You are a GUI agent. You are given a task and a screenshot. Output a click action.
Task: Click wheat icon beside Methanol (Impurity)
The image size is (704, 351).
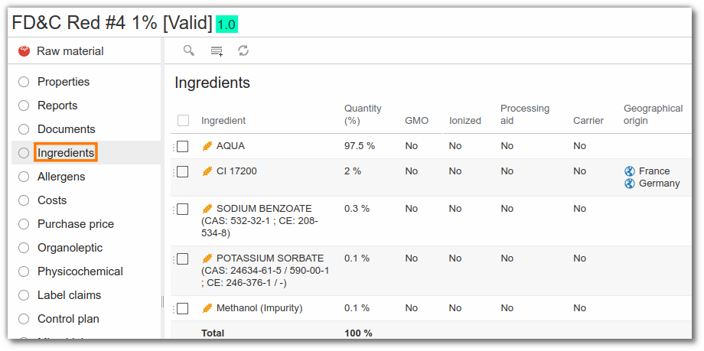(207, 308)
